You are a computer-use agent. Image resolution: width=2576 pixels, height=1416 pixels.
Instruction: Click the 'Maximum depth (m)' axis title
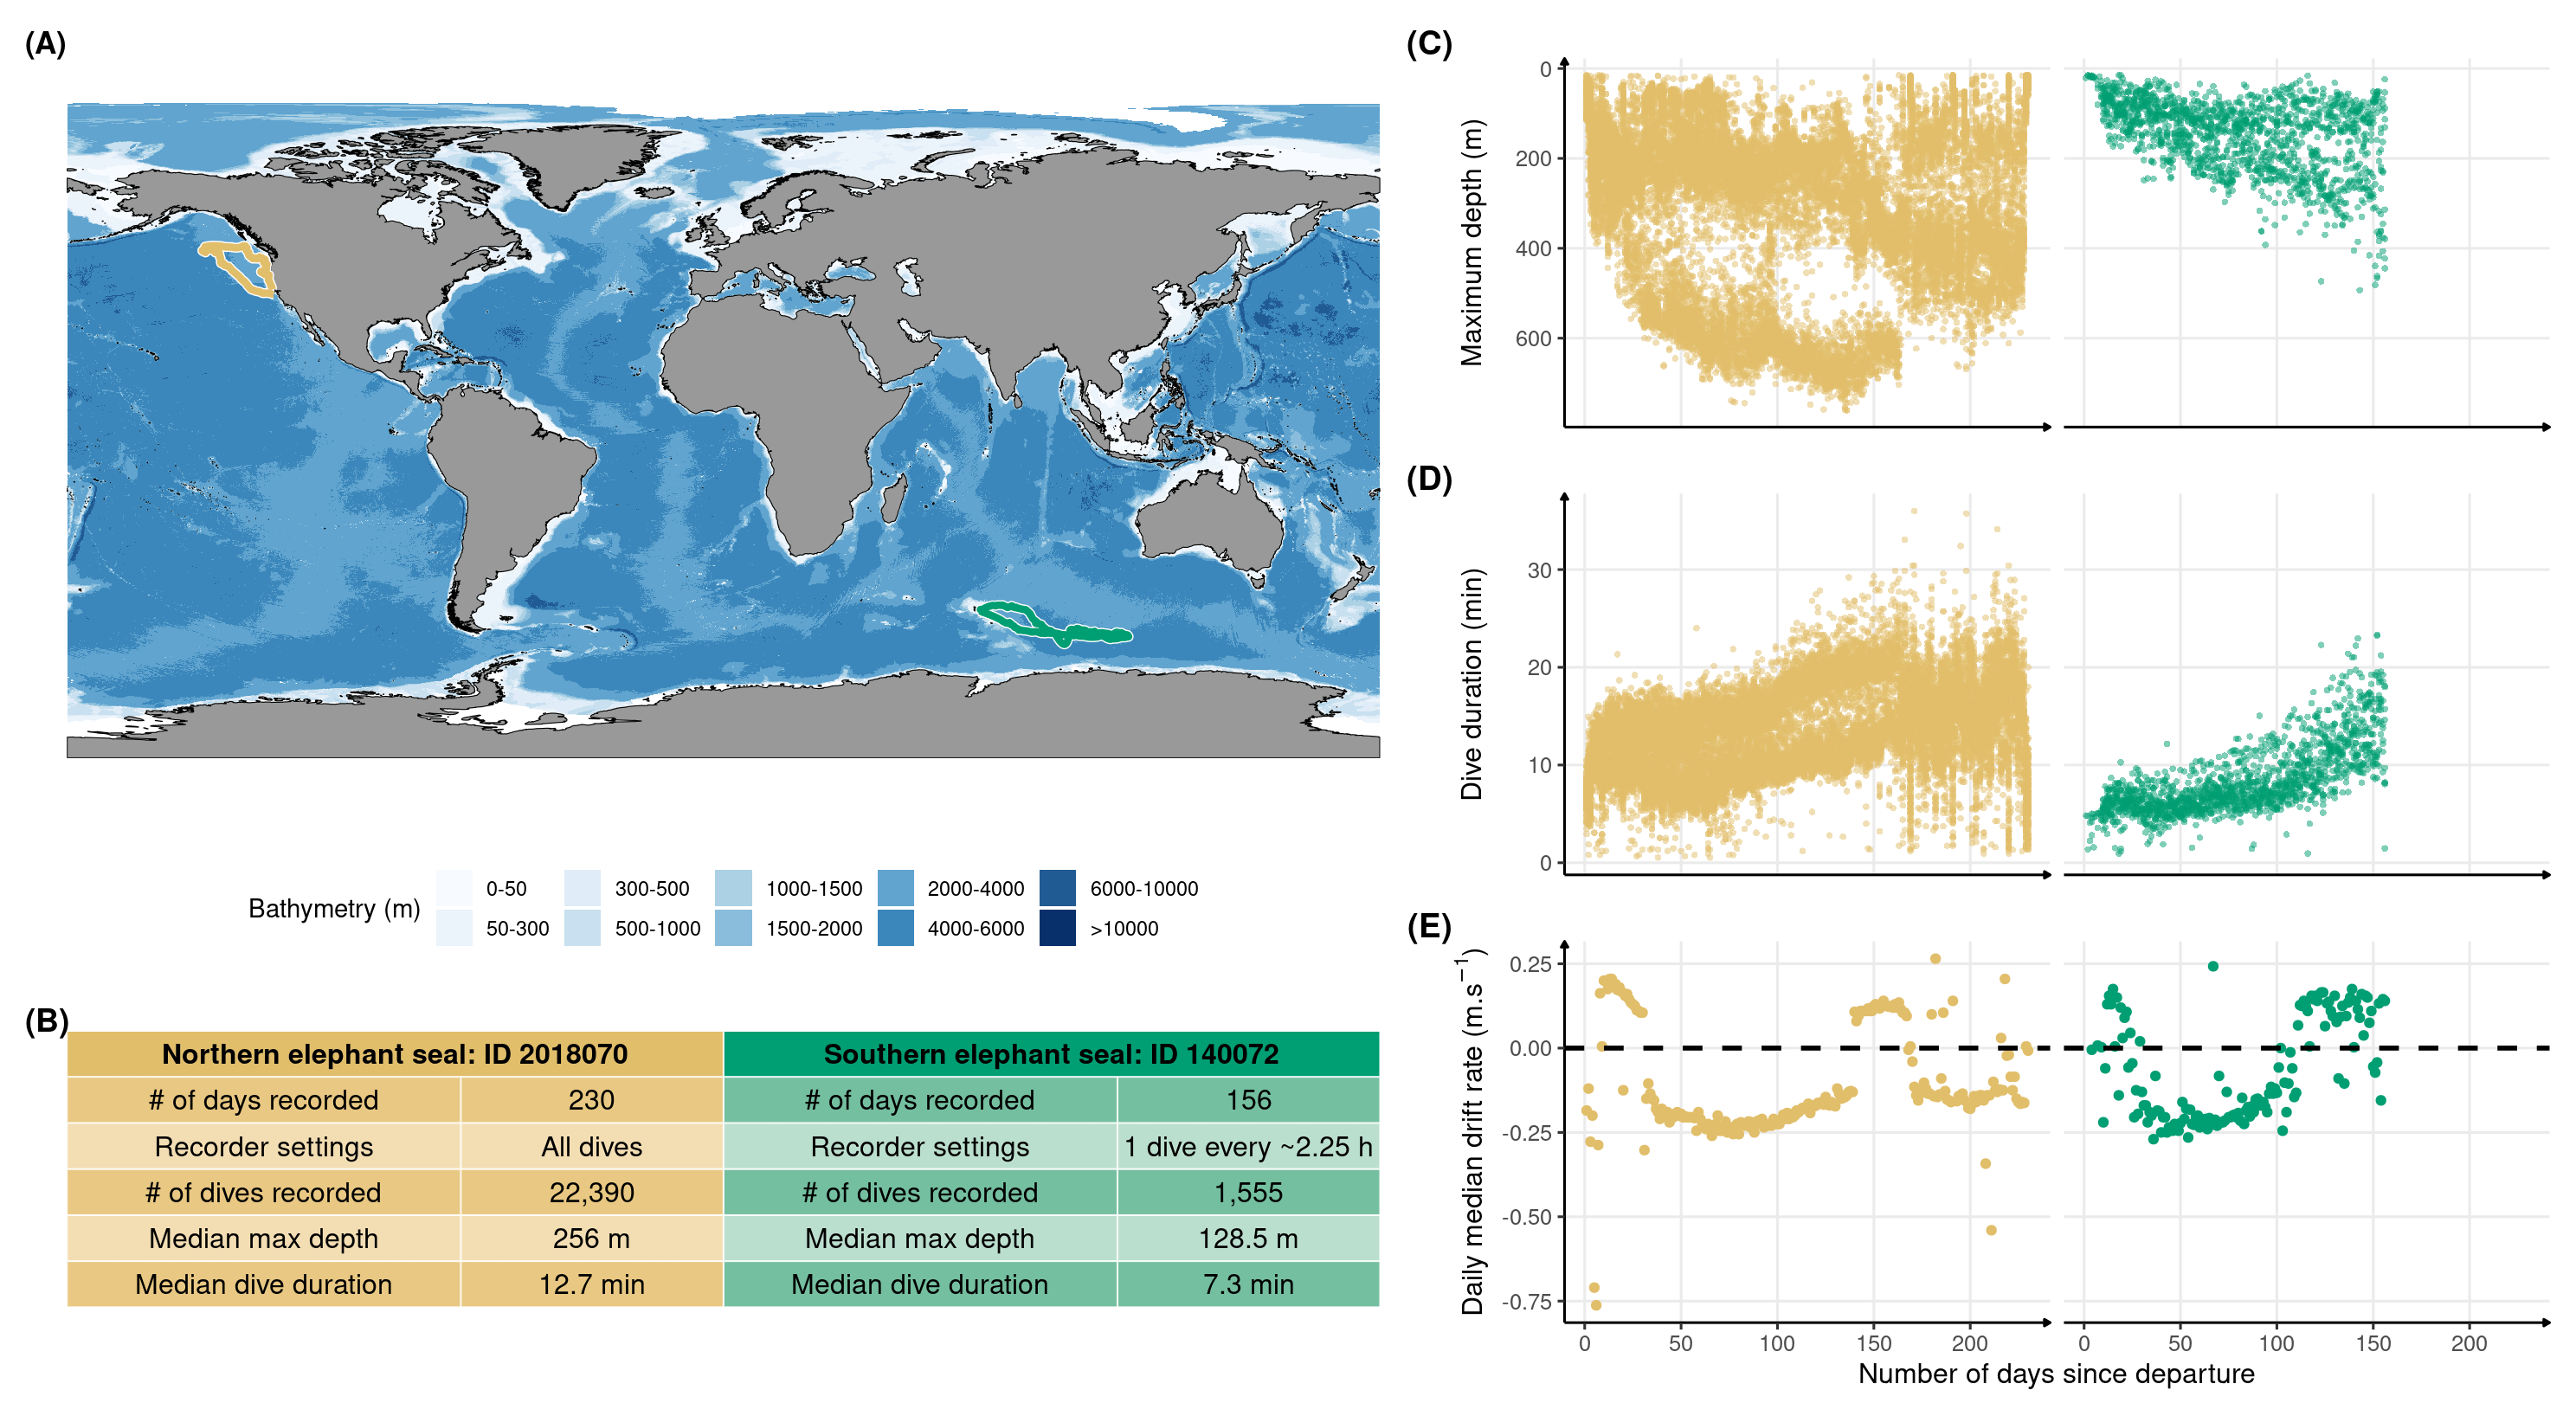1471,243
